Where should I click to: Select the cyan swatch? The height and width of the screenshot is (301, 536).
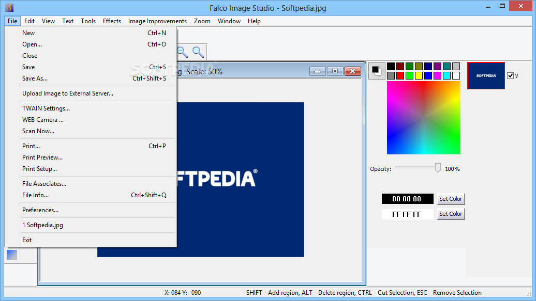tap(447, 76)
